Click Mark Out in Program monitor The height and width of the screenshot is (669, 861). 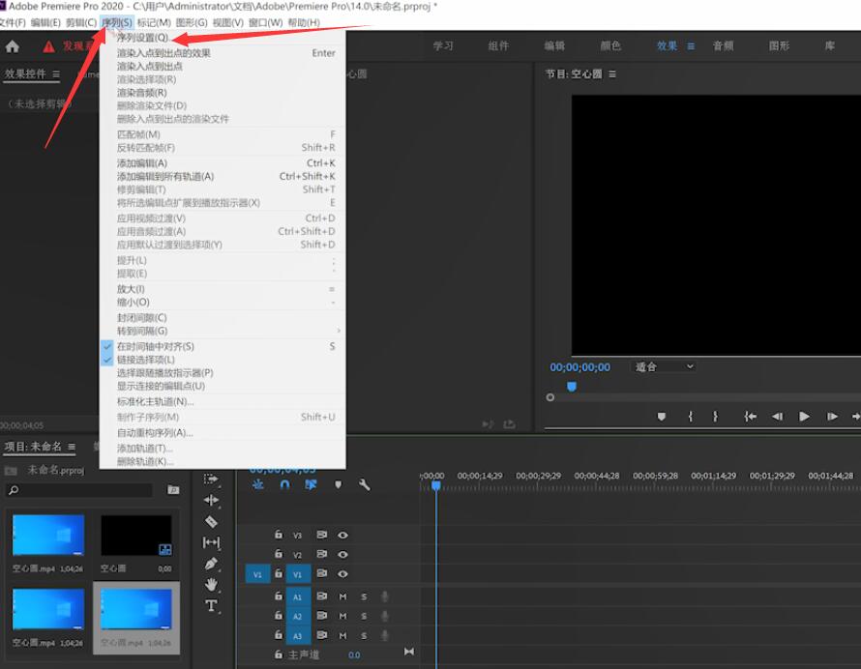tap(715, 417)
